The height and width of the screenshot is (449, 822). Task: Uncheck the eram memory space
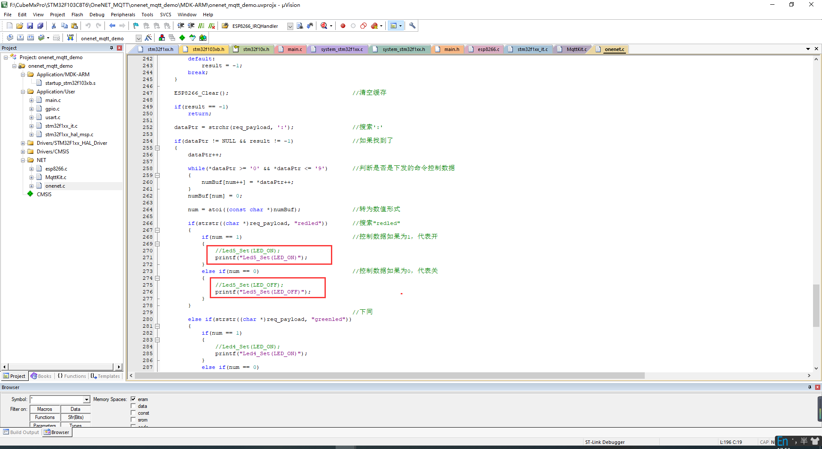133,399
